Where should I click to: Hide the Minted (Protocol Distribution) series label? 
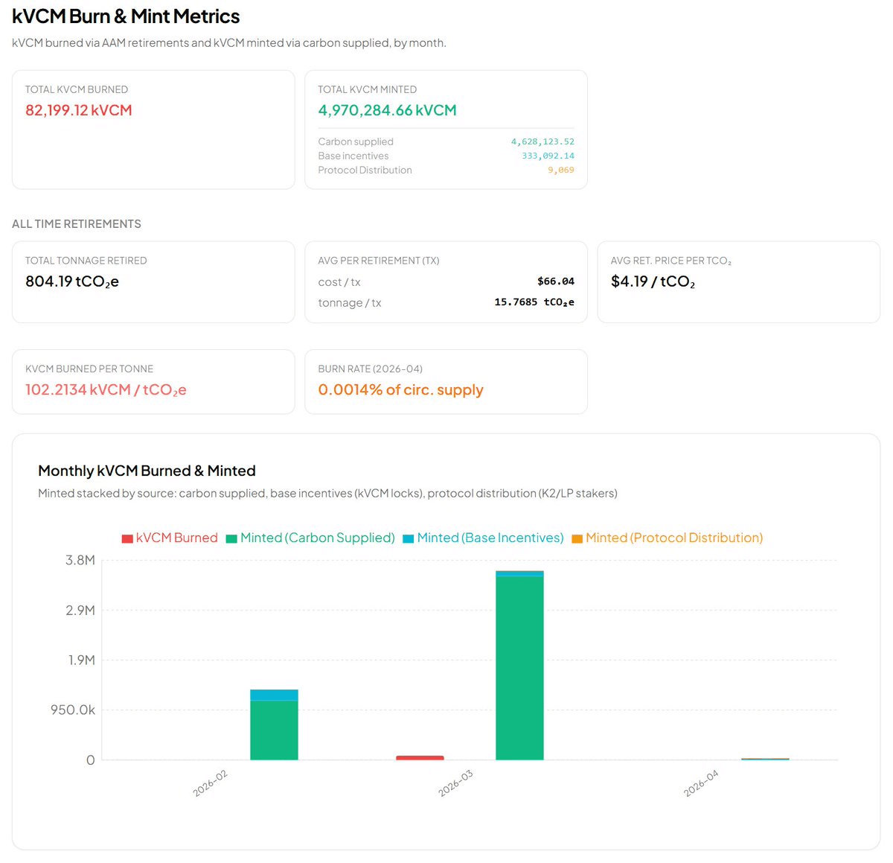pyautogui.click(x=673, y=538)
